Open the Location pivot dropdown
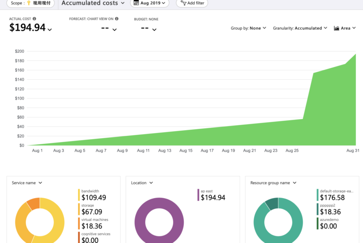 coord(142,183)
